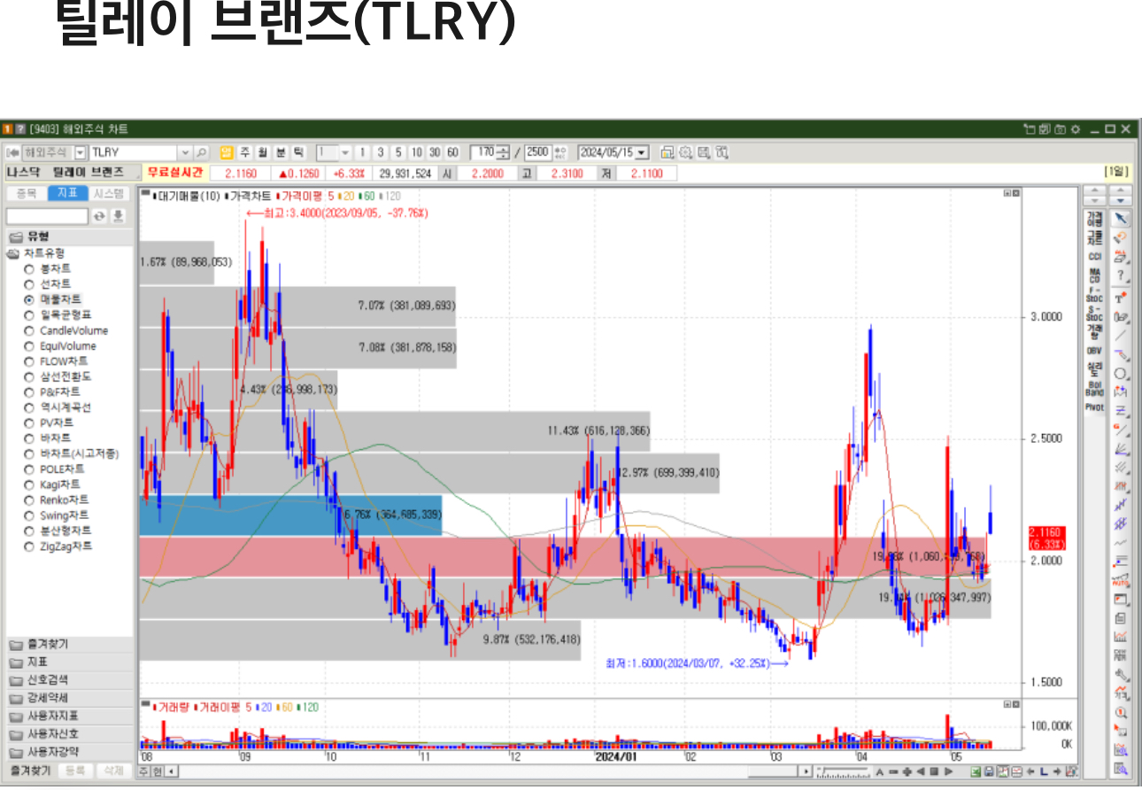Open the date 2024/05/15 dropdown
This screenshot has width=1142, height=790.
(x=642, y=152)
